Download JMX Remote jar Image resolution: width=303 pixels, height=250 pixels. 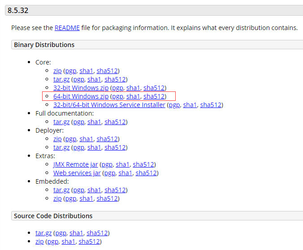(x=76, y=164)
